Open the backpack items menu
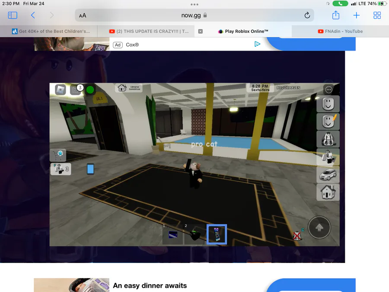The width and height of the screenshot is (389, 292). [328, 139]
